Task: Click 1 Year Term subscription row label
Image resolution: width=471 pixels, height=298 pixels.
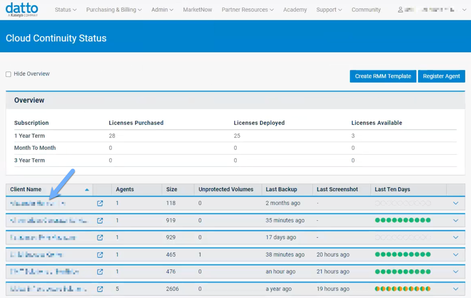Action: point(29,136)
